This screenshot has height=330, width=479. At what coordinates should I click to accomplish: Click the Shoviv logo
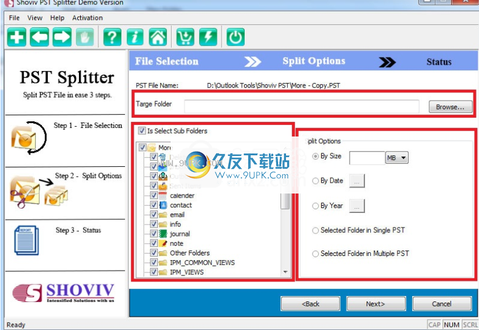63,293
